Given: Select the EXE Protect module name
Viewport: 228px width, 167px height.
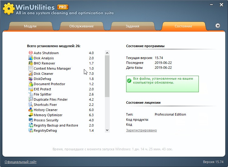Looking at the screenshot, I should (x=42, y=89).
